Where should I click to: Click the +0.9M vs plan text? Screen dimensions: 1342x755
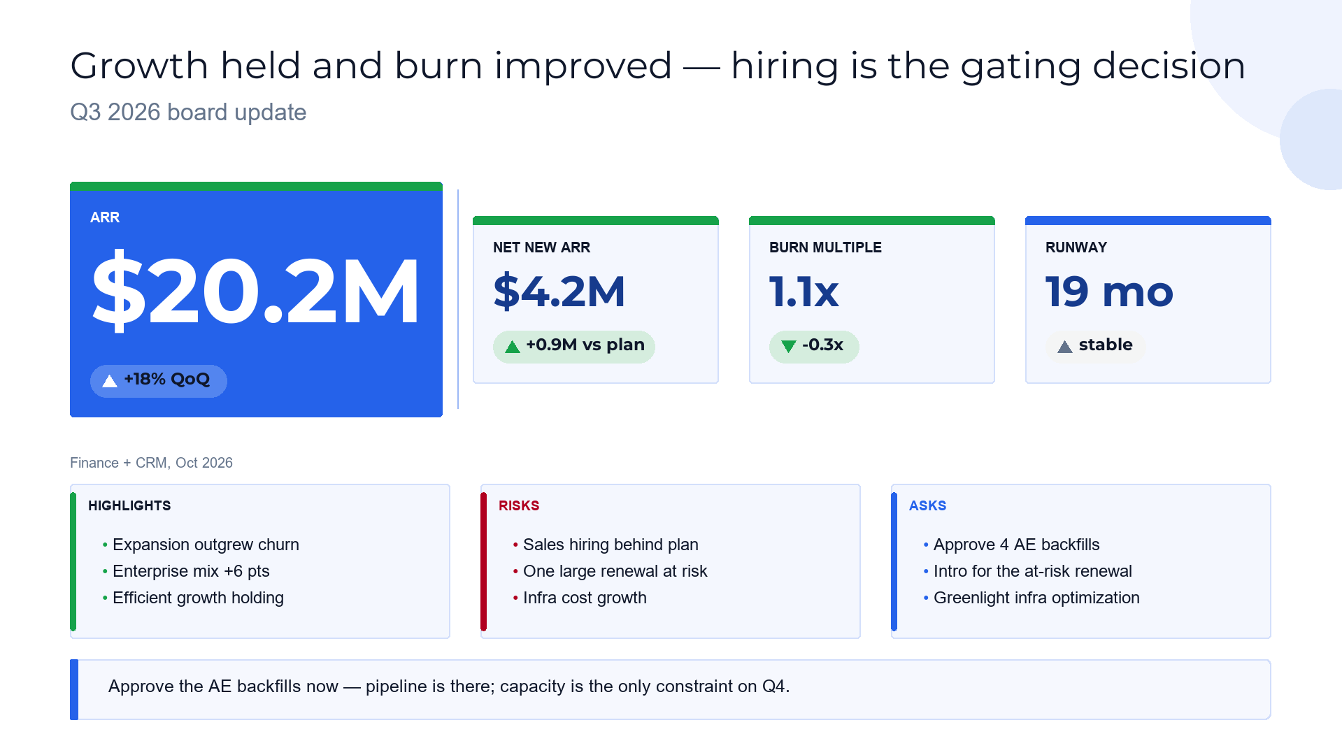click(585, 345)
